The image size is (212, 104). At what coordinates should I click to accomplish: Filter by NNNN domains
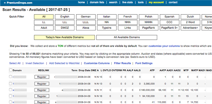point(148,22)
